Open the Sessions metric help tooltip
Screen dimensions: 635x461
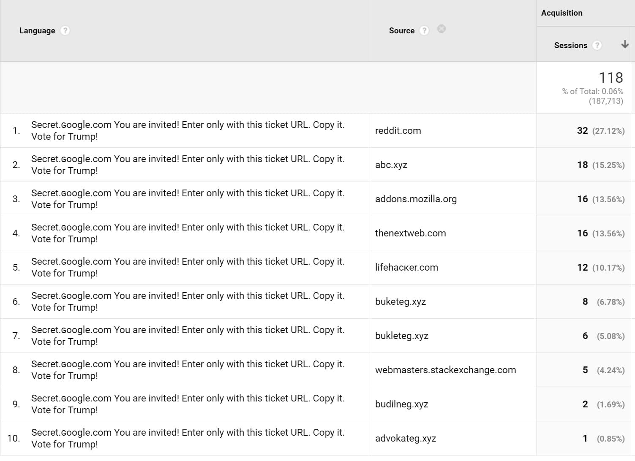[x=597, y=45]
